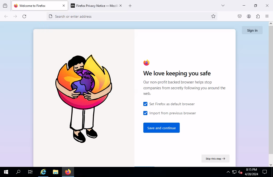The image size is (273, 177).
Task: Switch to the Firefox Privacy Notice tab
Action: (x=95, y=6)
